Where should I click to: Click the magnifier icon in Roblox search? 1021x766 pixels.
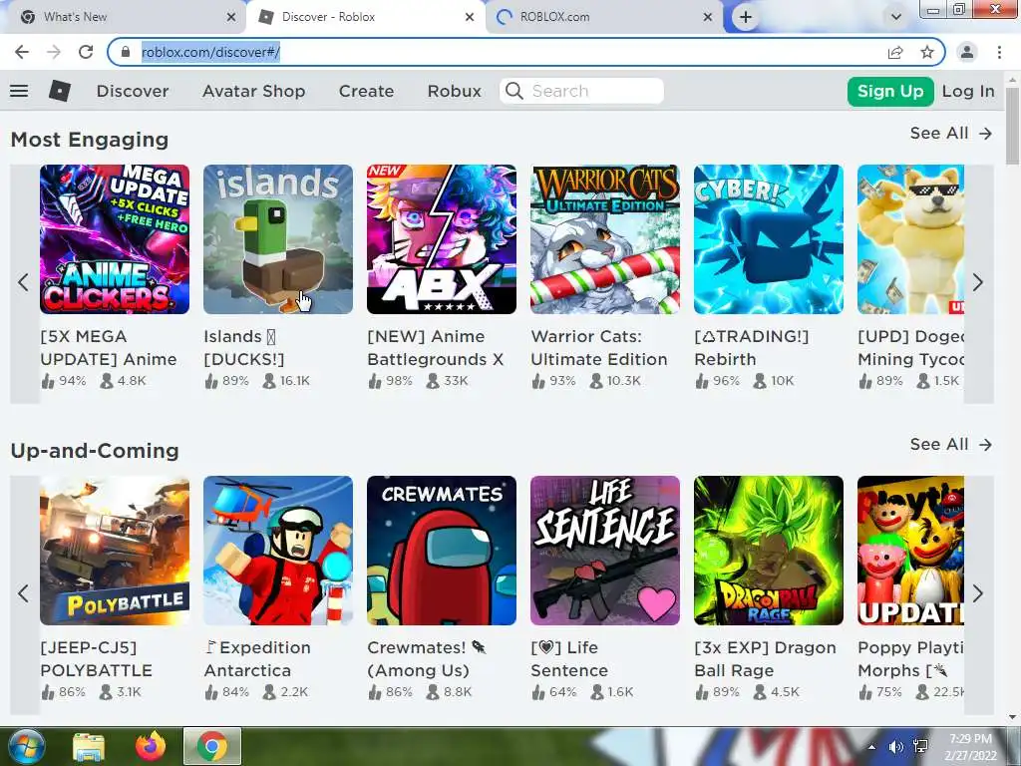point(514,91)
